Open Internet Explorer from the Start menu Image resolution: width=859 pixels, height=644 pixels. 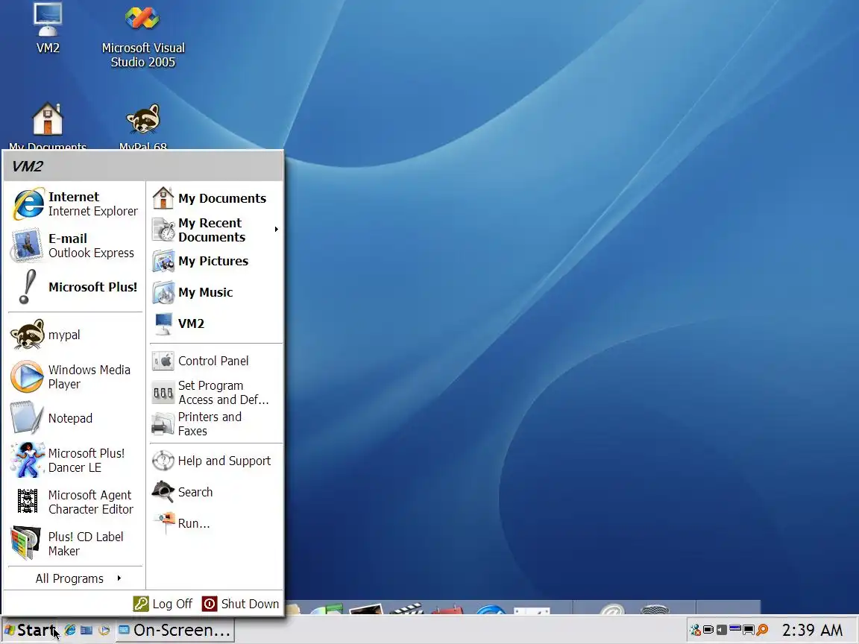point(75,203)
